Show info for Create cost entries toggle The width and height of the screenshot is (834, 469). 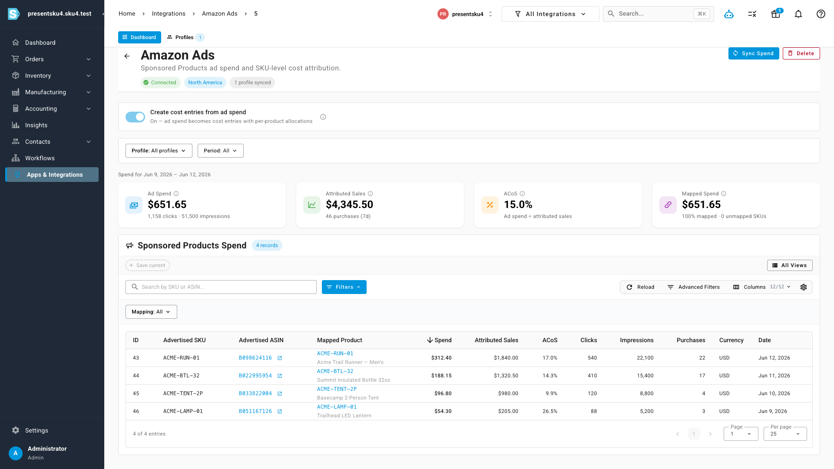[x=323, y=117]
